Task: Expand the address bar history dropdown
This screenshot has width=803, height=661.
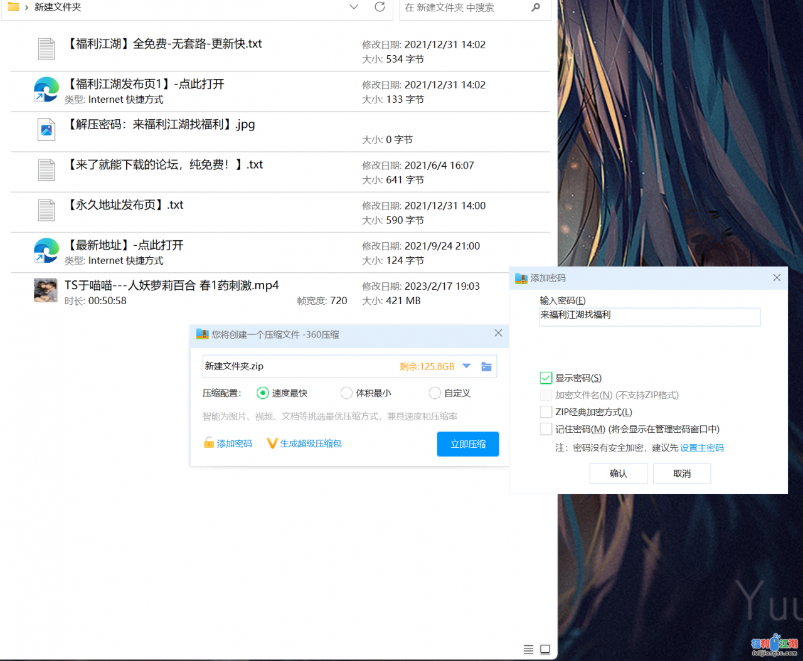Action: point(354,7)
